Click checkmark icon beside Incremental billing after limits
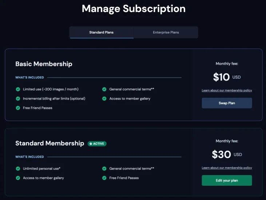266x200 pixels. click(18, 99)
